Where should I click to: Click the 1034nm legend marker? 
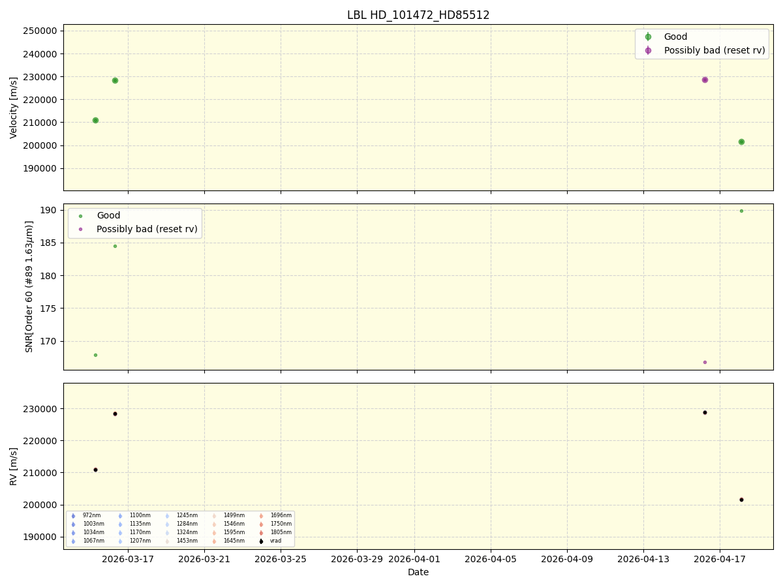pyautogui.click(x=73, y=533)
